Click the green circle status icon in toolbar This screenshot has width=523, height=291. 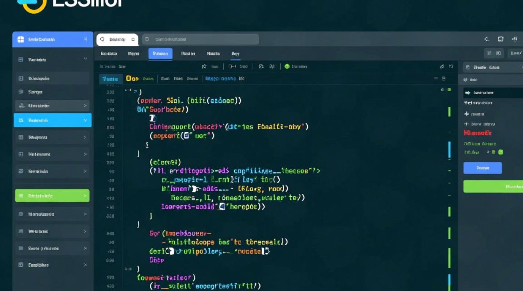(x=287, y=66)
